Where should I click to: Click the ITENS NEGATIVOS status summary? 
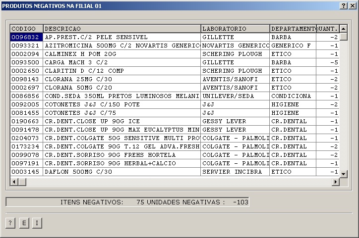tap(127, 202)
